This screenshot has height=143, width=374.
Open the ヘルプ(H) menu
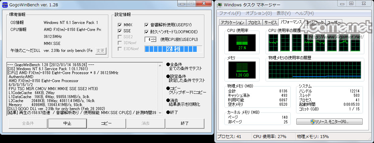304,13
